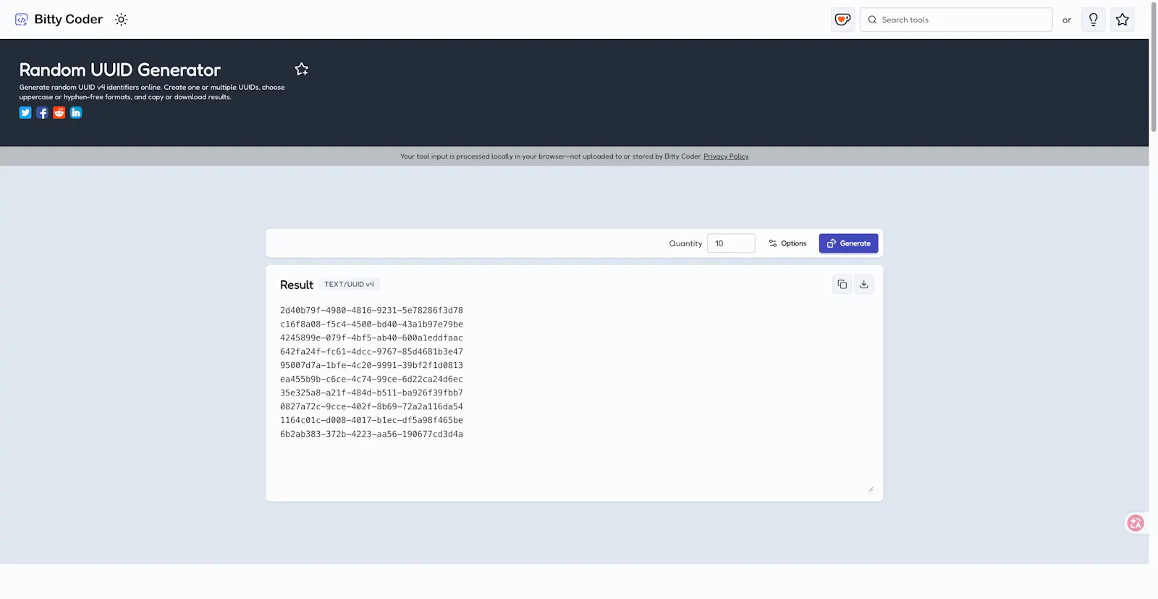
Task: Click UUID c16f8a08-f5c4-4500-bd40-43a1b97e79be
Action: [371, 324]
